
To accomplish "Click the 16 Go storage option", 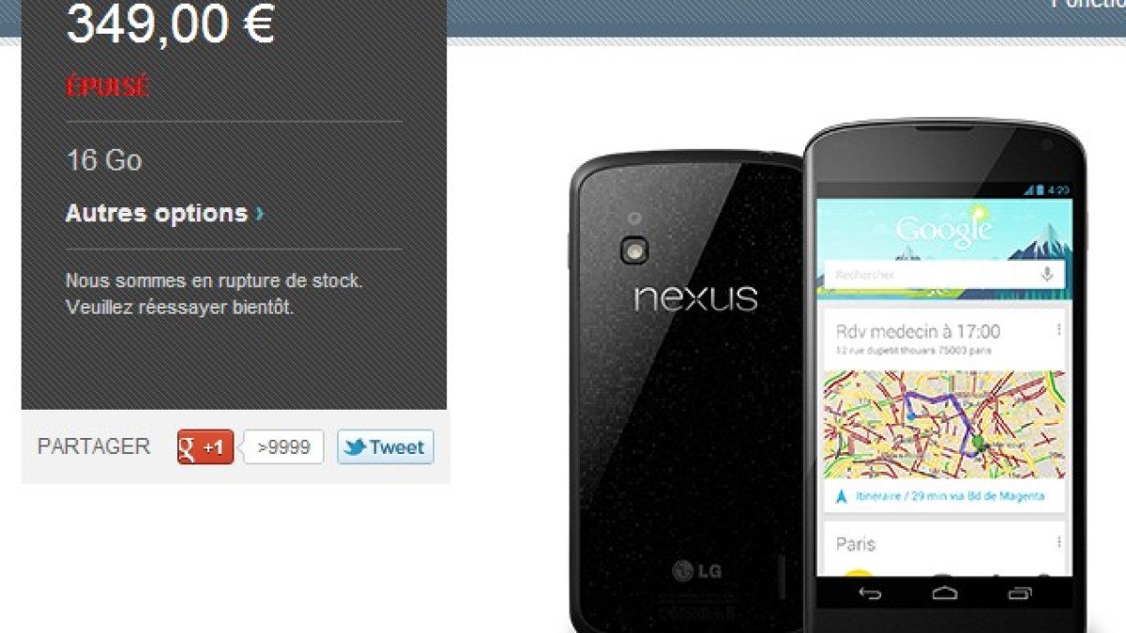I will pos(104,160).
